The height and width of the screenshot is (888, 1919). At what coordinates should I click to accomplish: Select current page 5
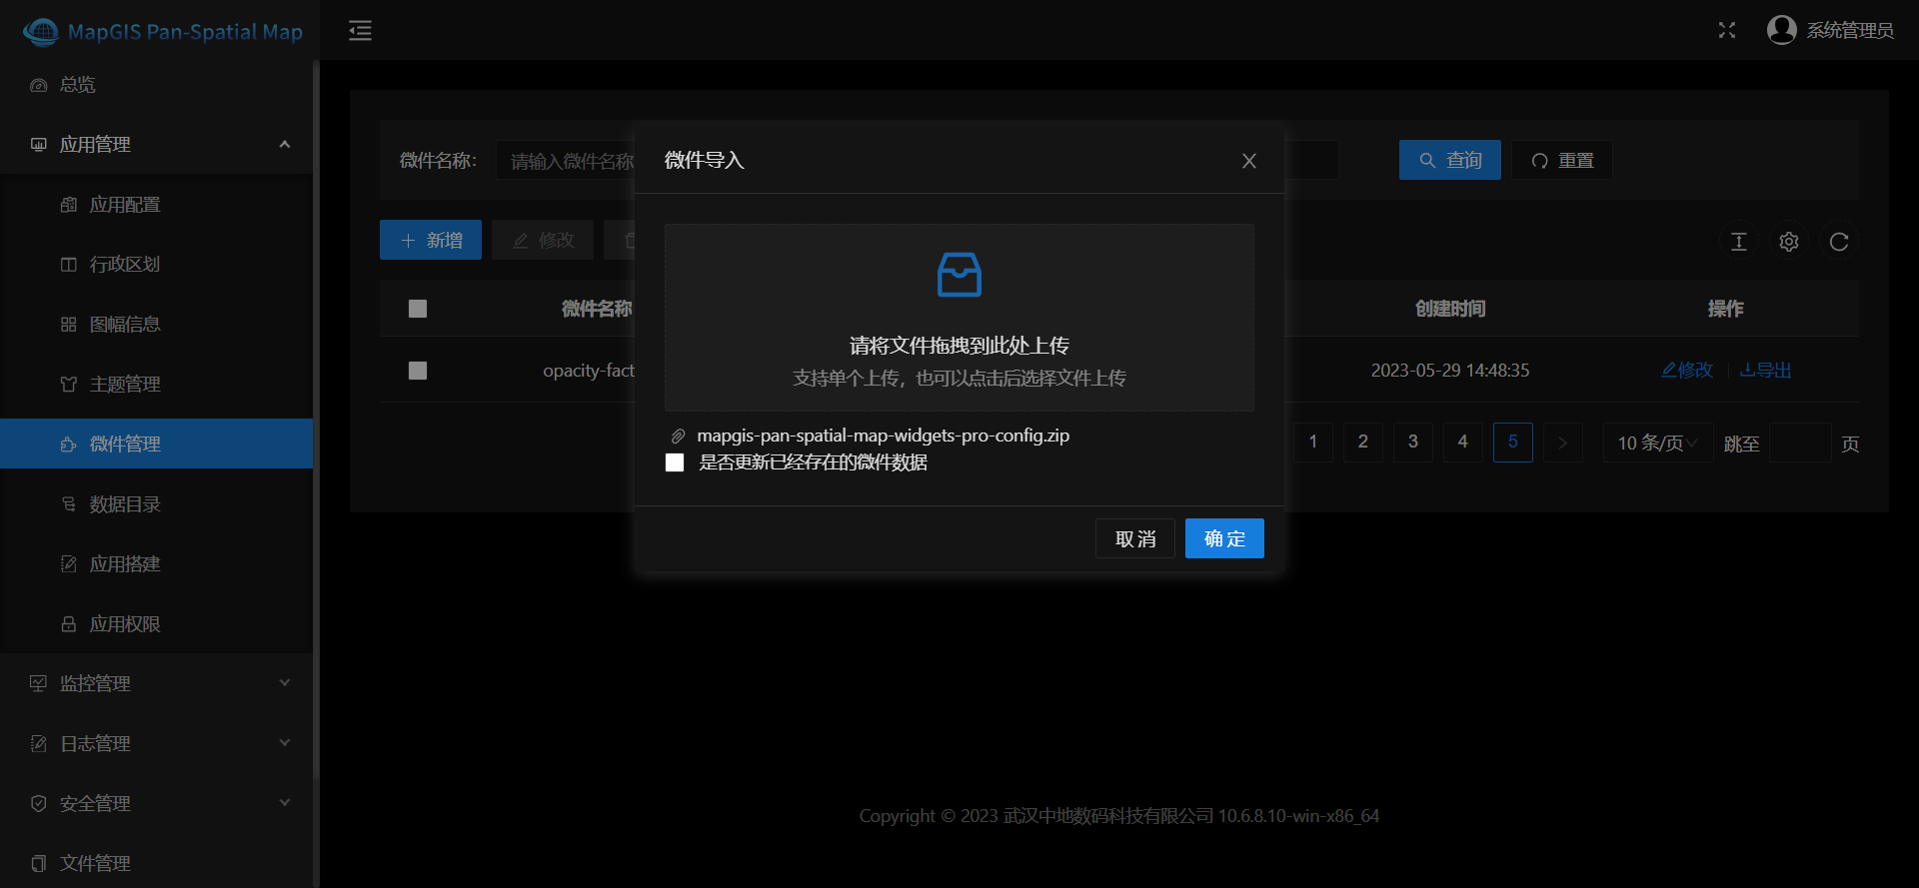pyautogui.click(x=1513, y=443)
